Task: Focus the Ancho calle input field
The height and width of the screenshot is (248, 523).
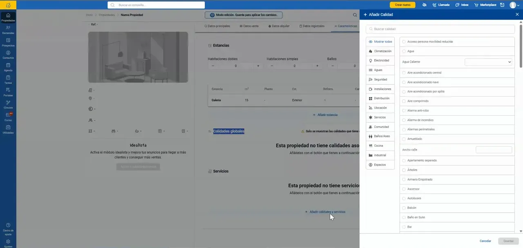Action: pos(494,150)
